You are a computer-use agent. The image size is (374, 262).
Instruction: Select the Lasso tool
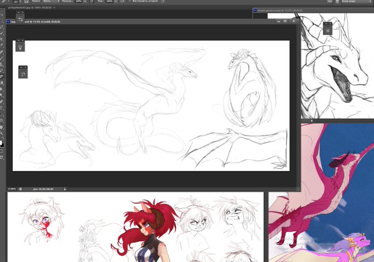[2, 27]
